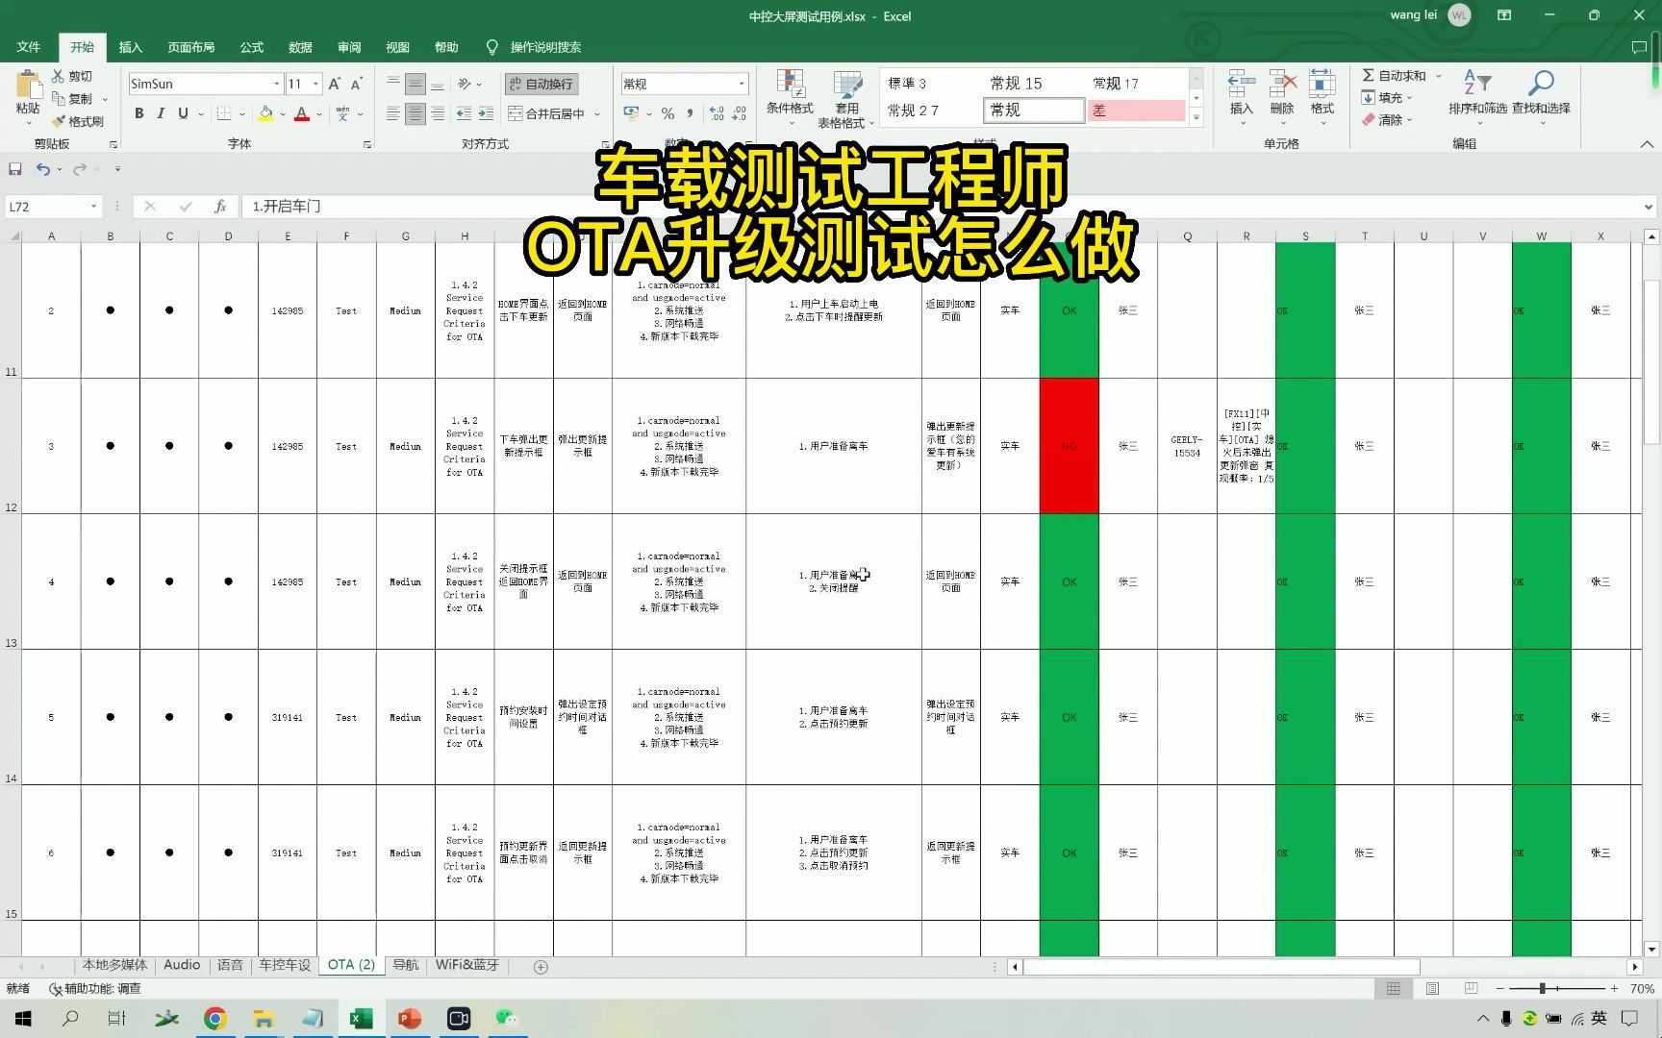
Task: Click the zoom slider handle
Action: point(1543,988)
